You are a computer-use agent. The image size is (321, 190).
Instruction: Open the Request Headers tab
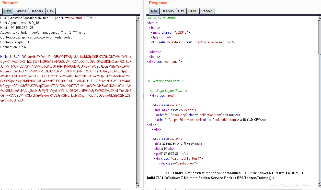pos(37,11)
